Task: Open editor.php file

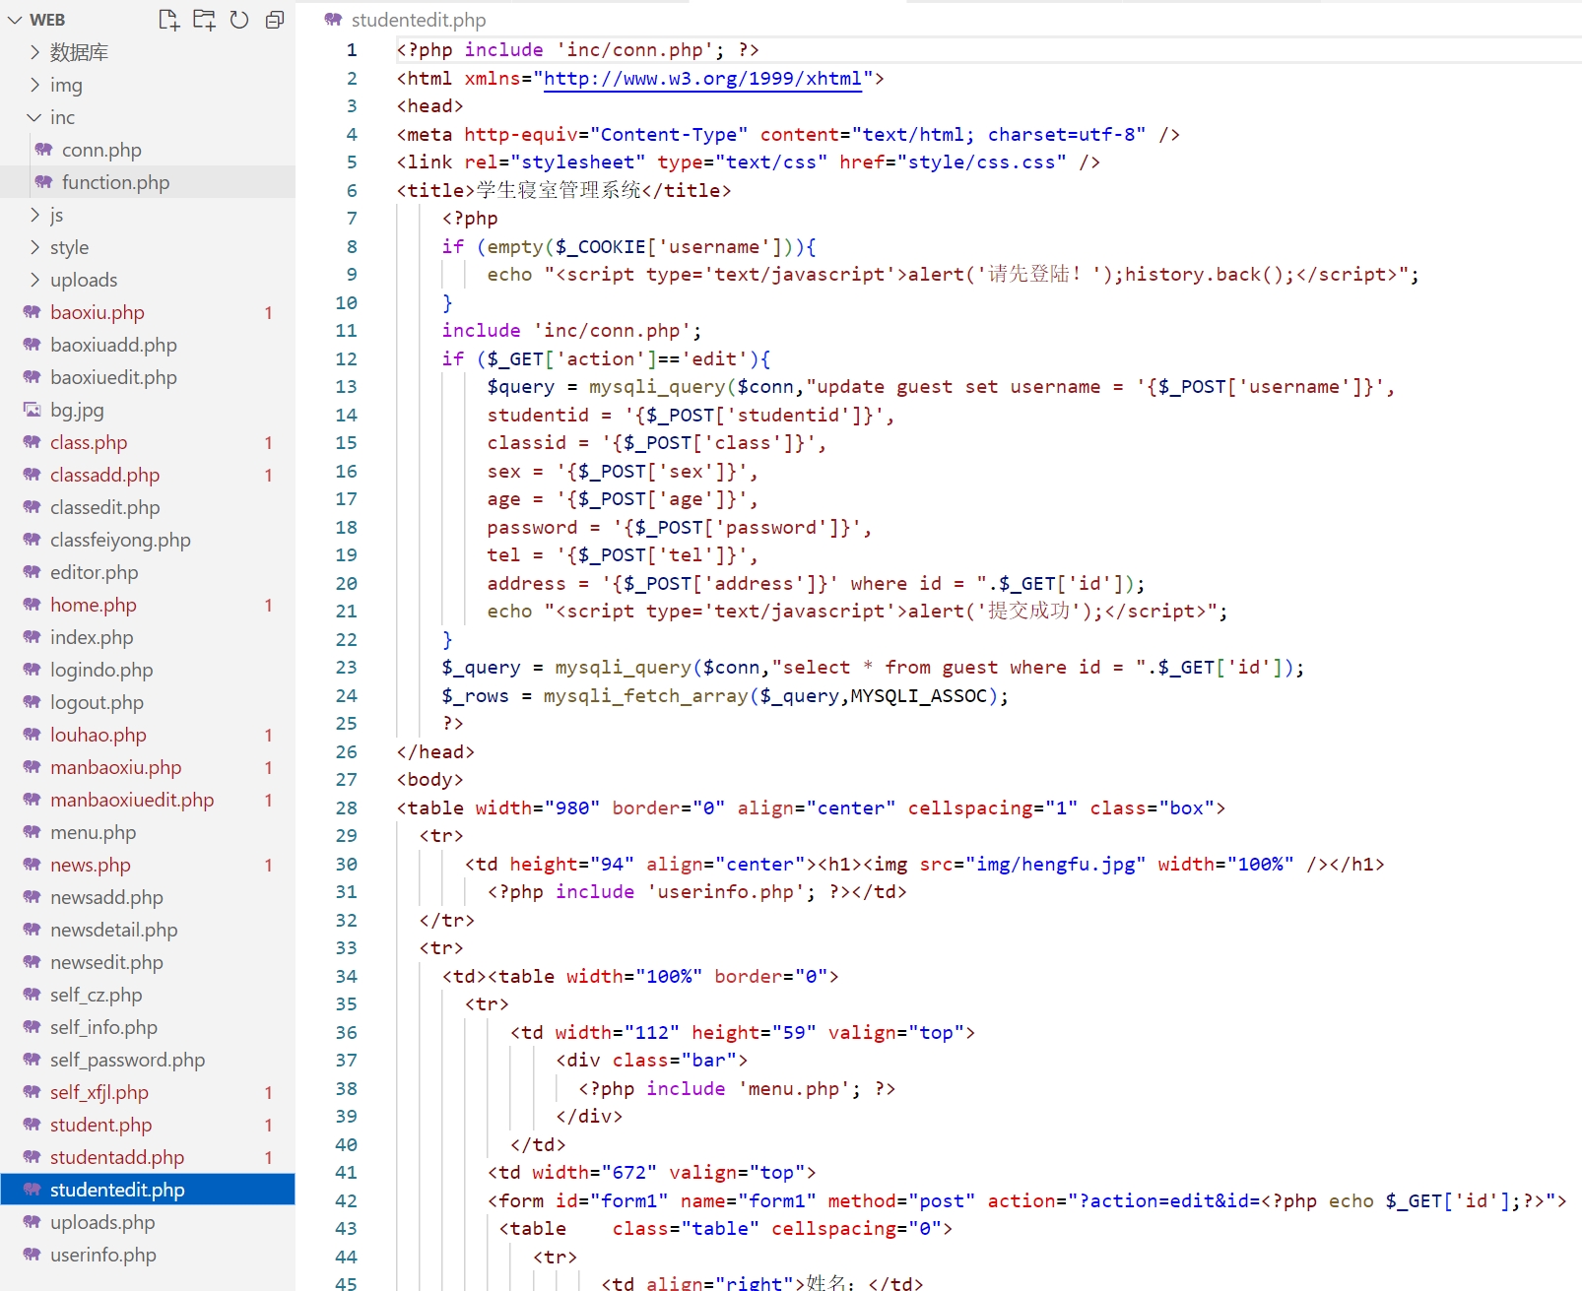Action: coord(148,572)
